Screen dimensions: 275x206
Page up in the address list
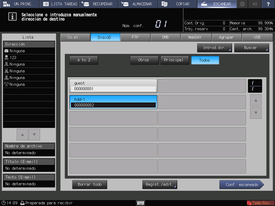tap(256, 100)
